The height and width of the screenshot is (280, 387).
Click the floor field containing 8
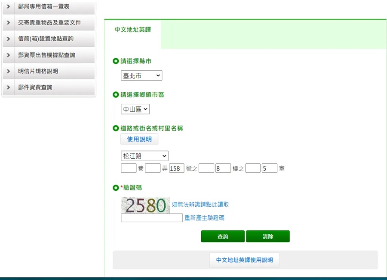pyautogui.click(x=223, y=169)
